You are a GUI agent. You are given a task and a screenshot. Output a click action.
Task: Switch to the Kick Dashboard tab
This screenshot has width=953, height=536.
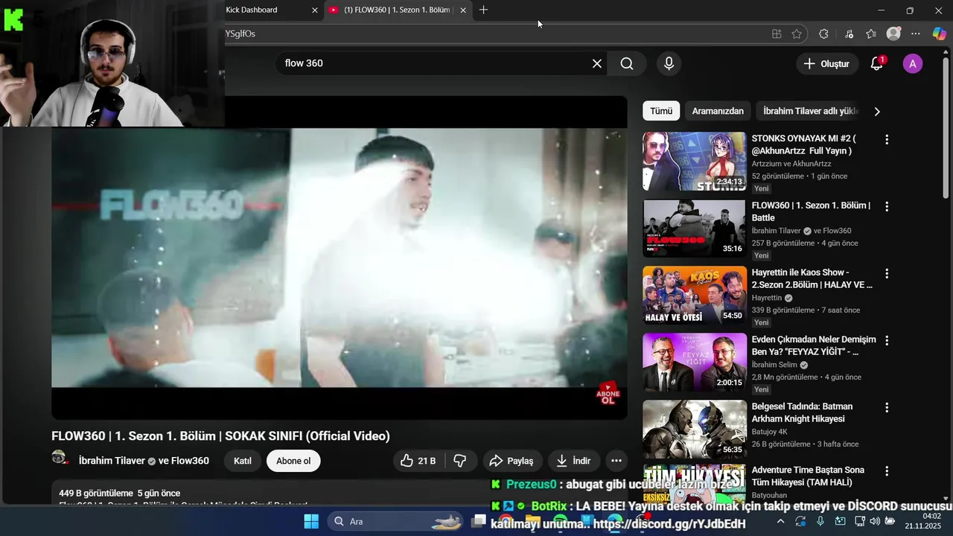point(261,10)
